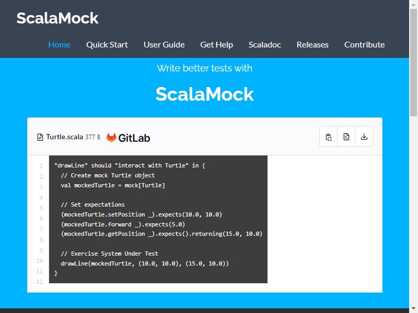
Task: Click line number 10 in the gutter
Action: tap(40, 261)
